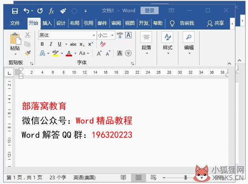Click the Redo/Repeat icon
Screen dimensions: 248x184
[x=40, y=11]
